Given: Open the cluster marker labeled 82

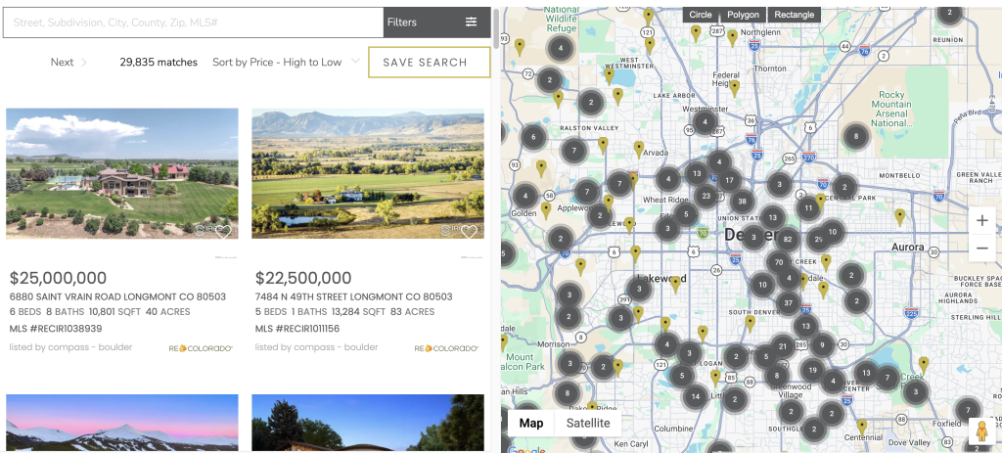Looking at the screenshot, I should (x=787, y=239).
